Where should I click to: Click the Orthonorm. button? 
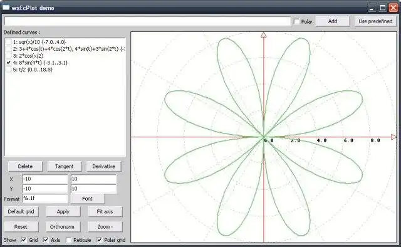(x=63, y=227)
